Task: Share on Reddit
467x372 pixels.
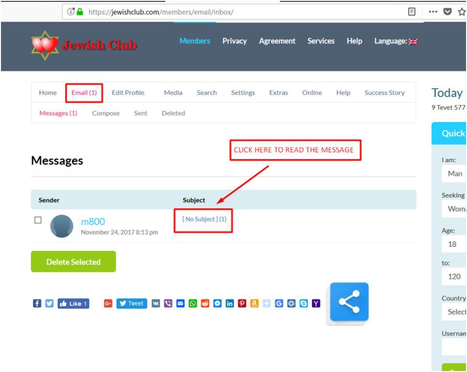Action: 205,303
